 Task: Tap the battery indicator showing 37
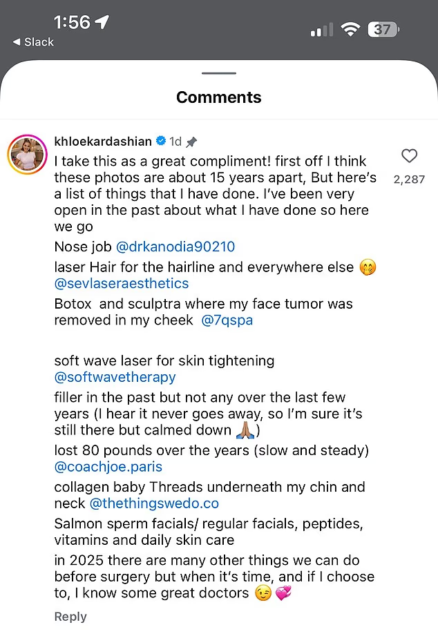383,30
